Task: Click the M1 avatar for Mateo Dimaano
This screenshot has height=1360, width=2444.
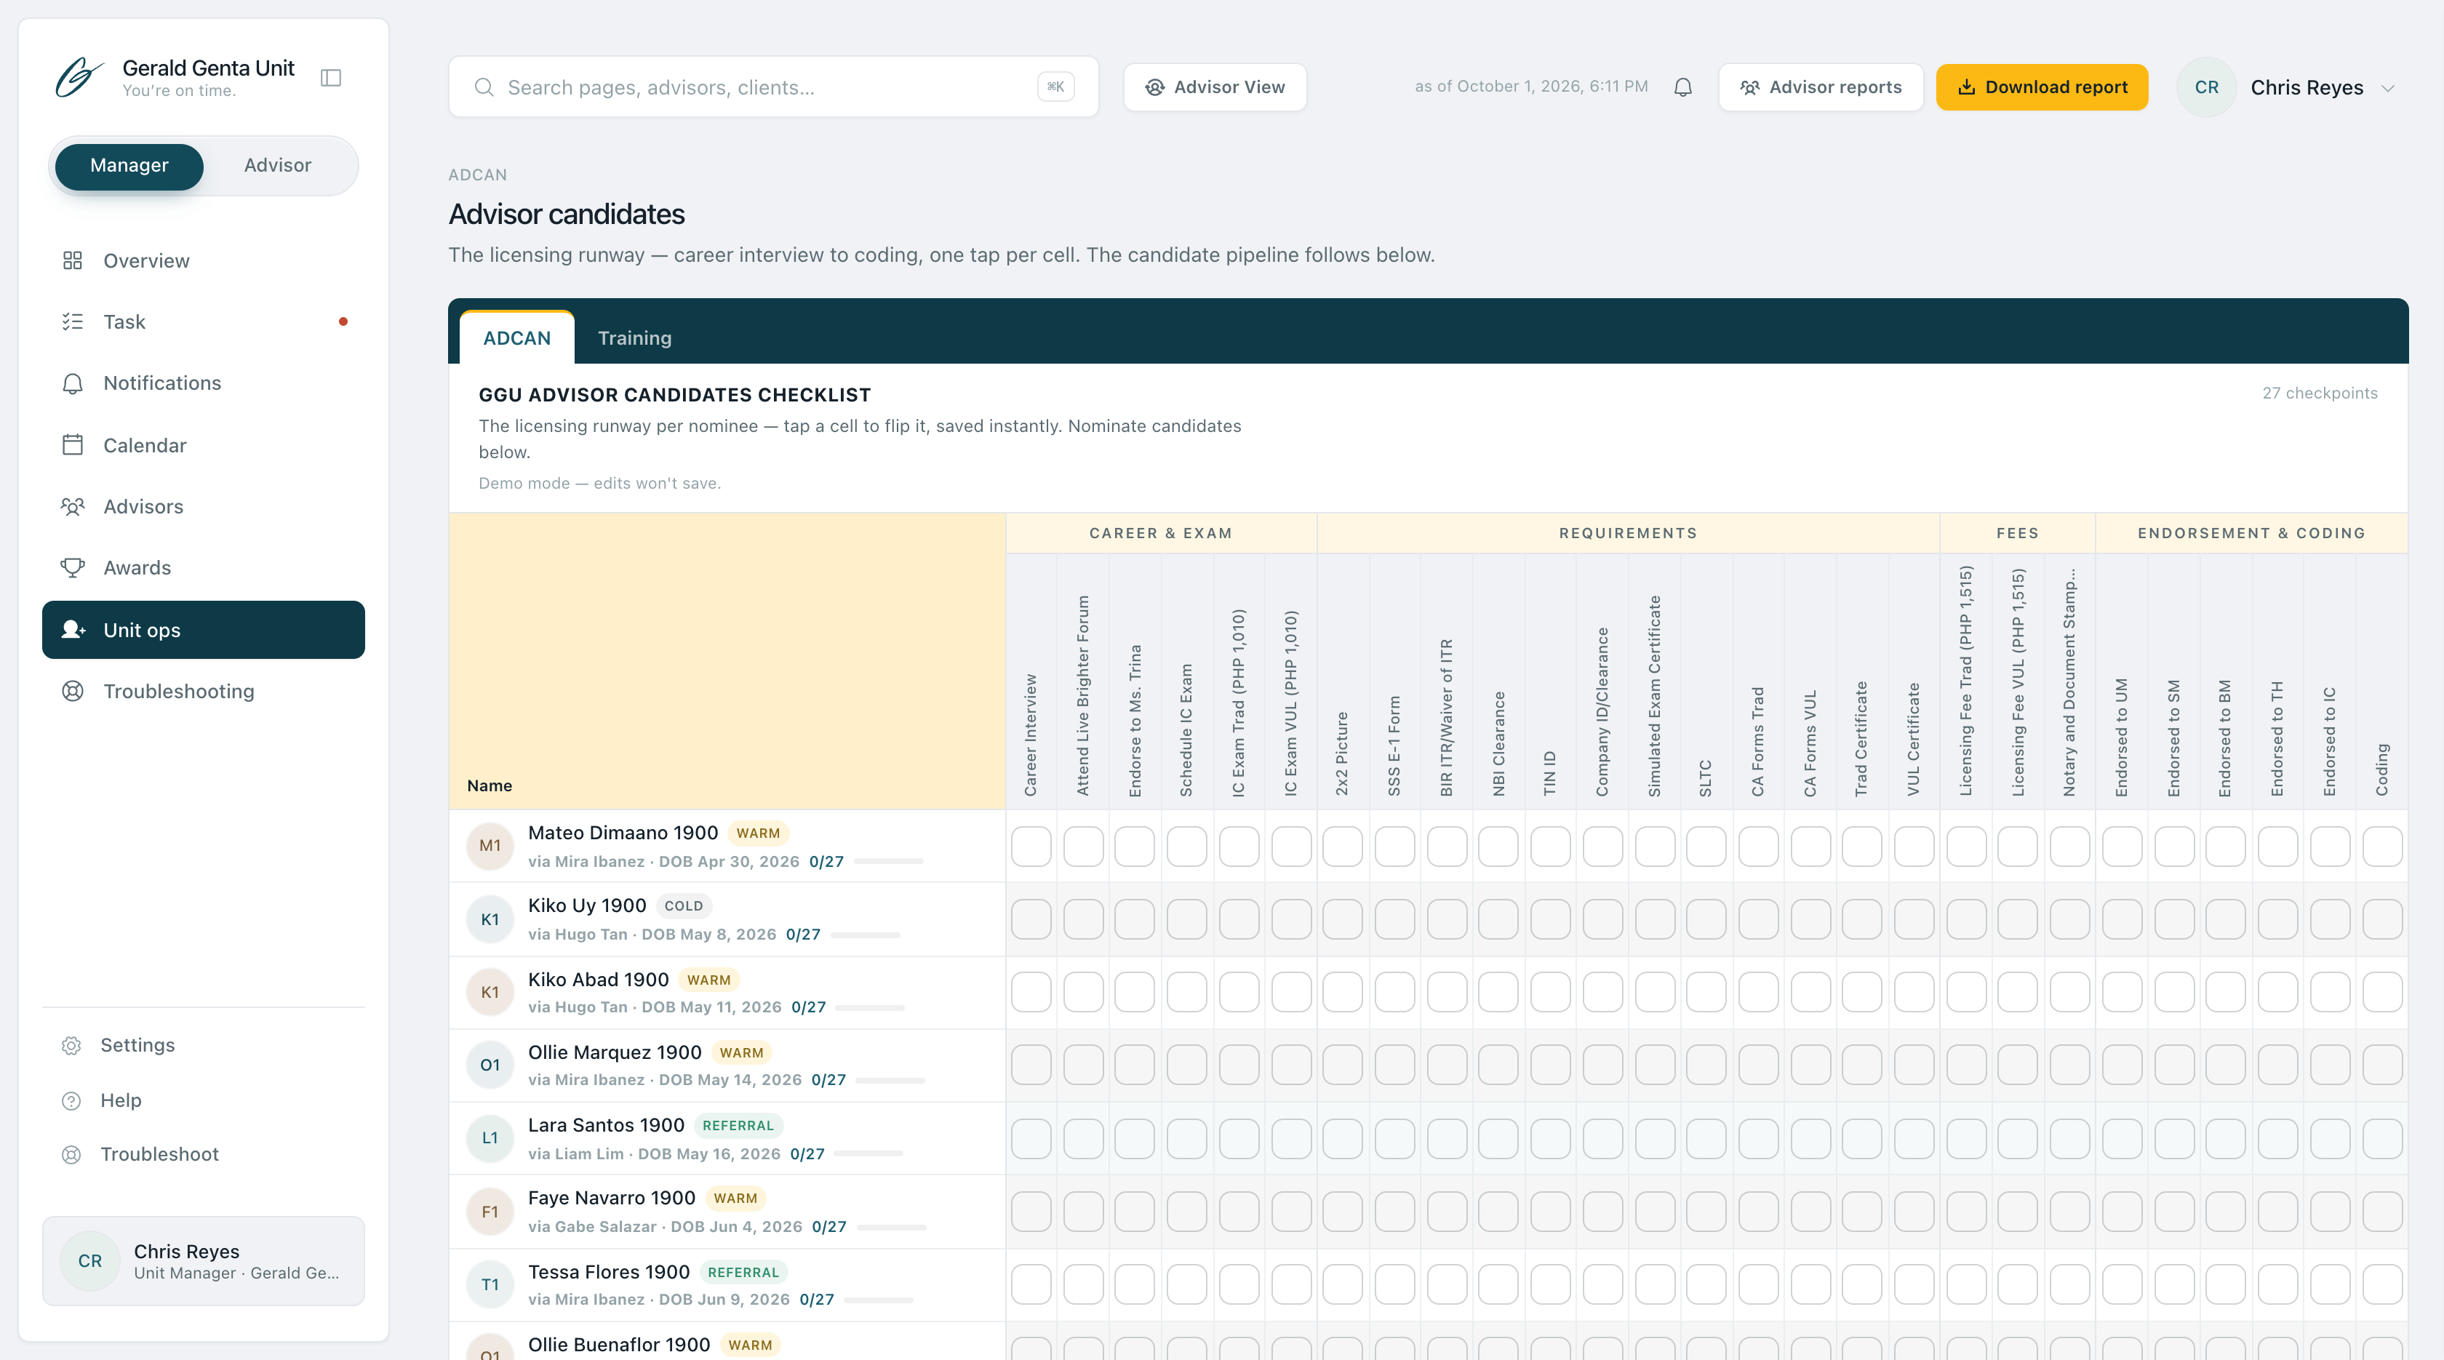Action: click(x=490, y=846)
